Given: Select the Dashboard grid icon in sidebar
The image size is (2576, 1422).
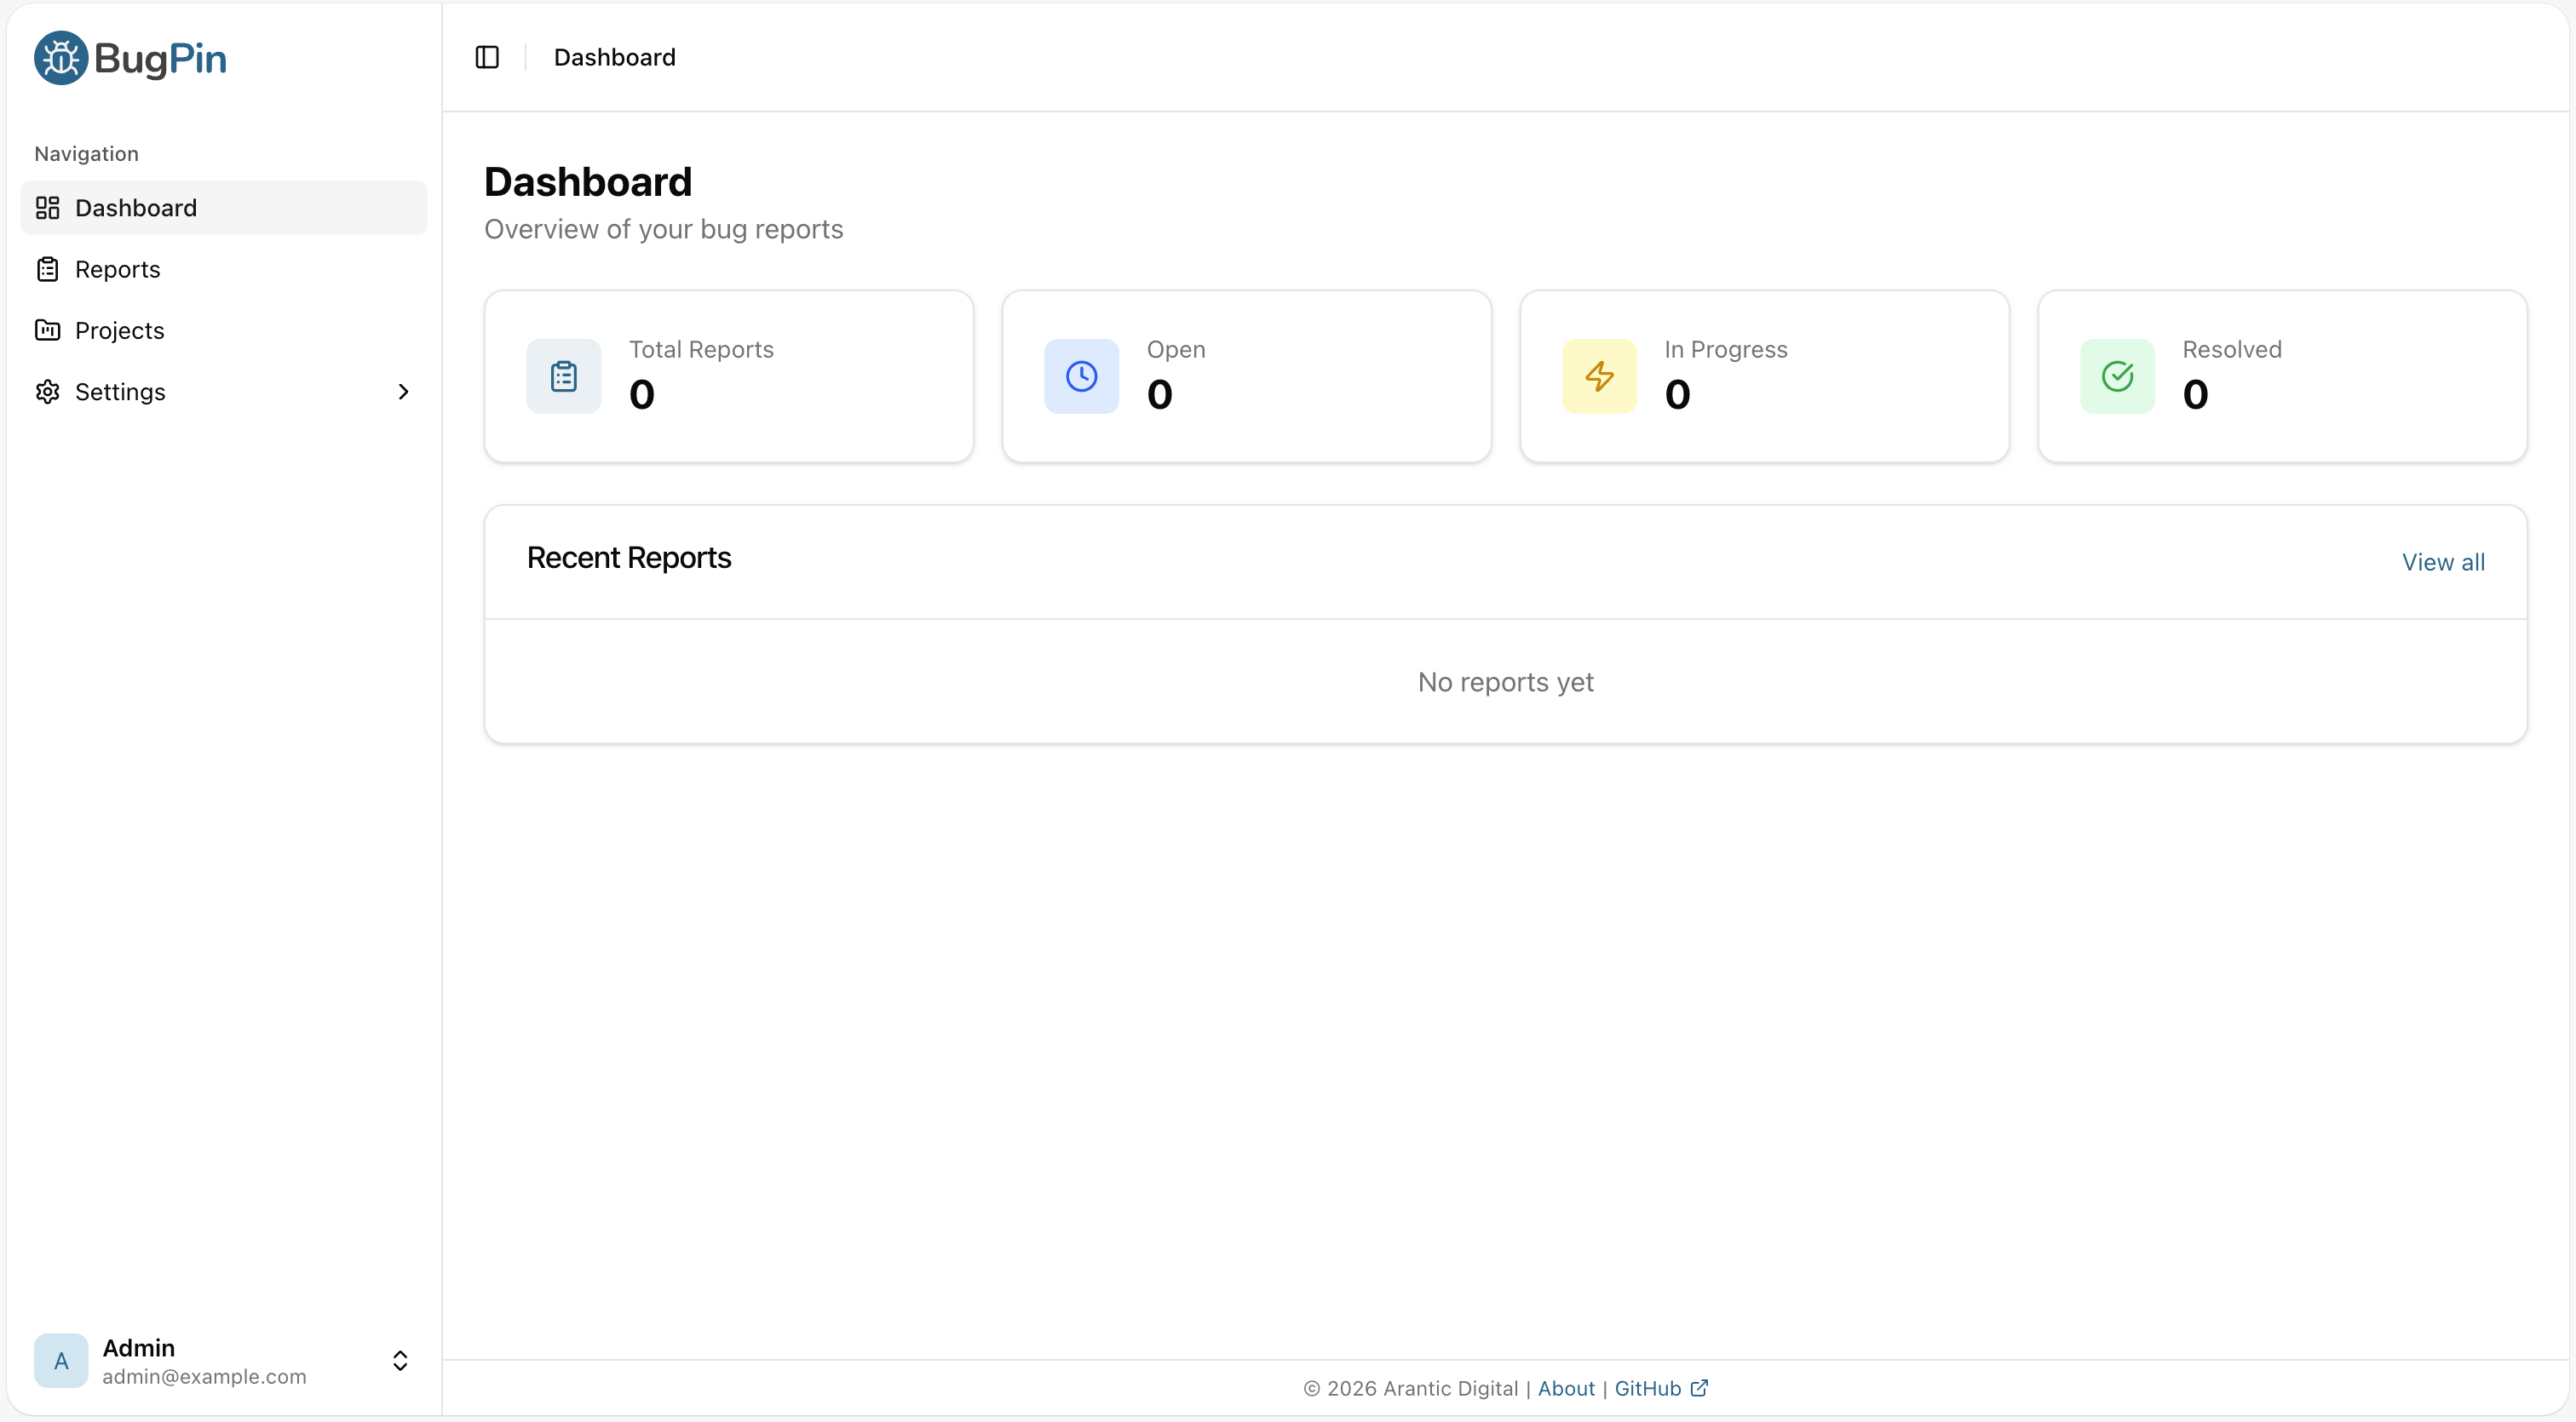Looking at the screenshot, I should [46, 208].
